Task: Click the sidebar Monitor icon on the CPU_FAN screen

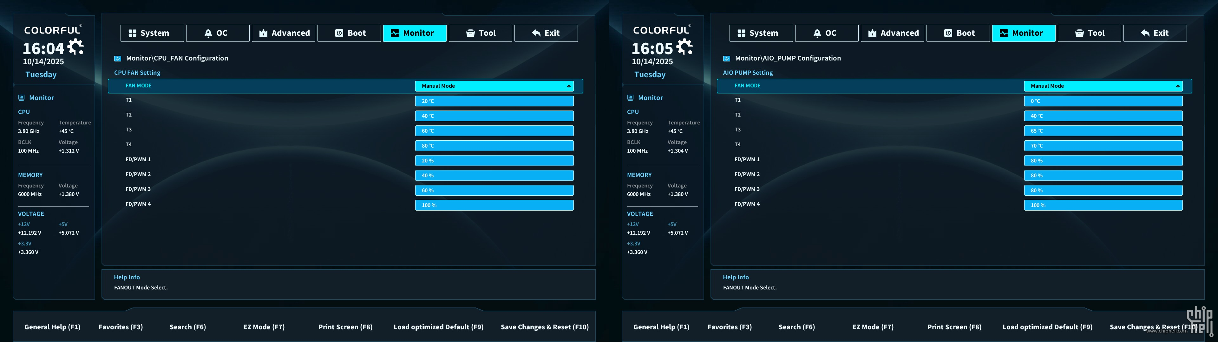Action: pos(21,98)
